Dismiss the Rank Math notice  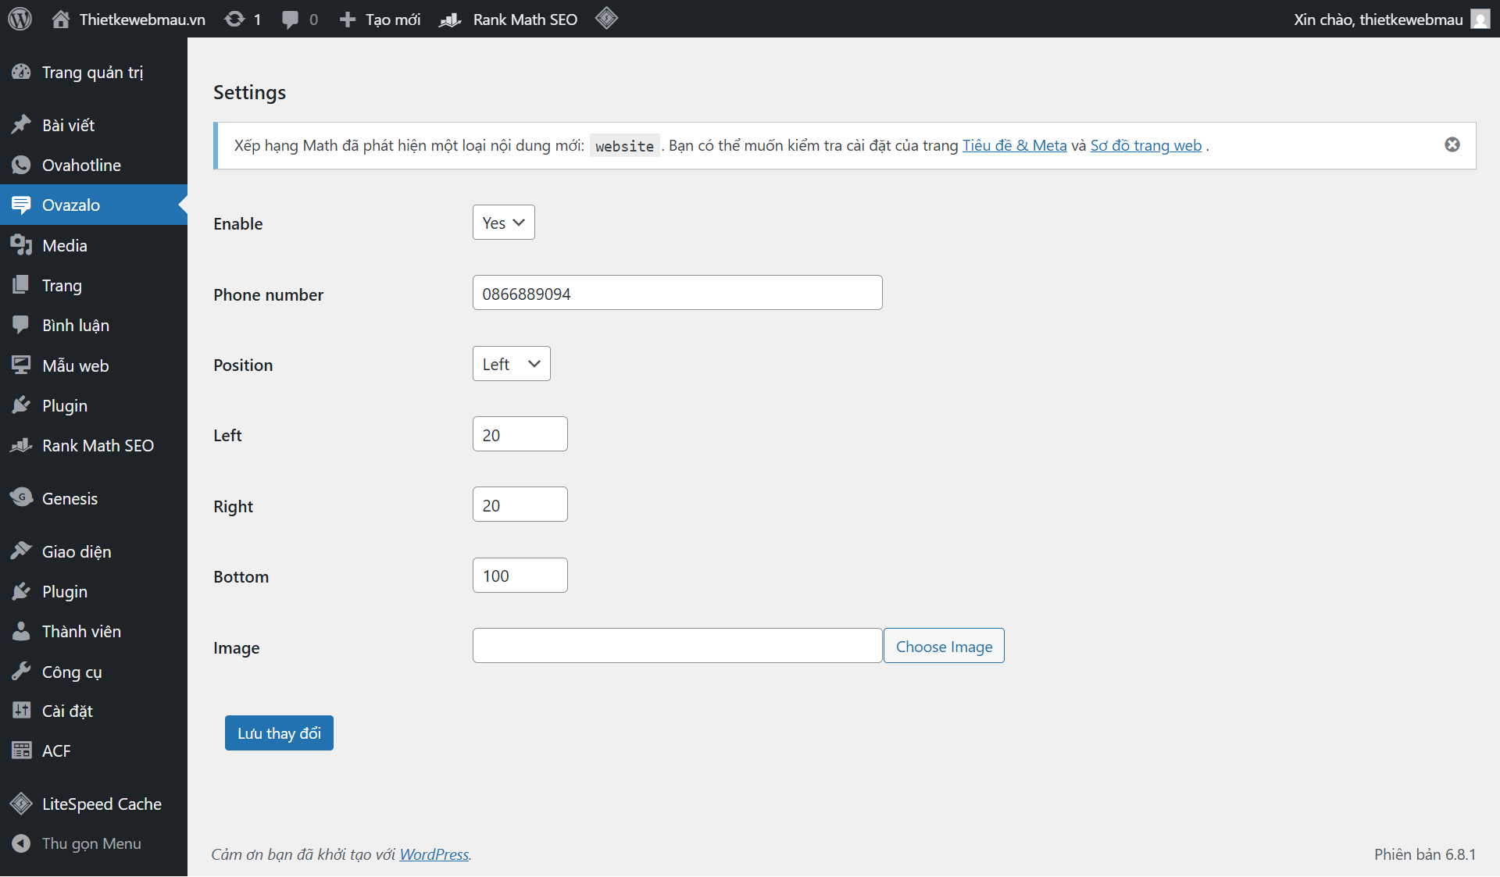point(1452,144)
